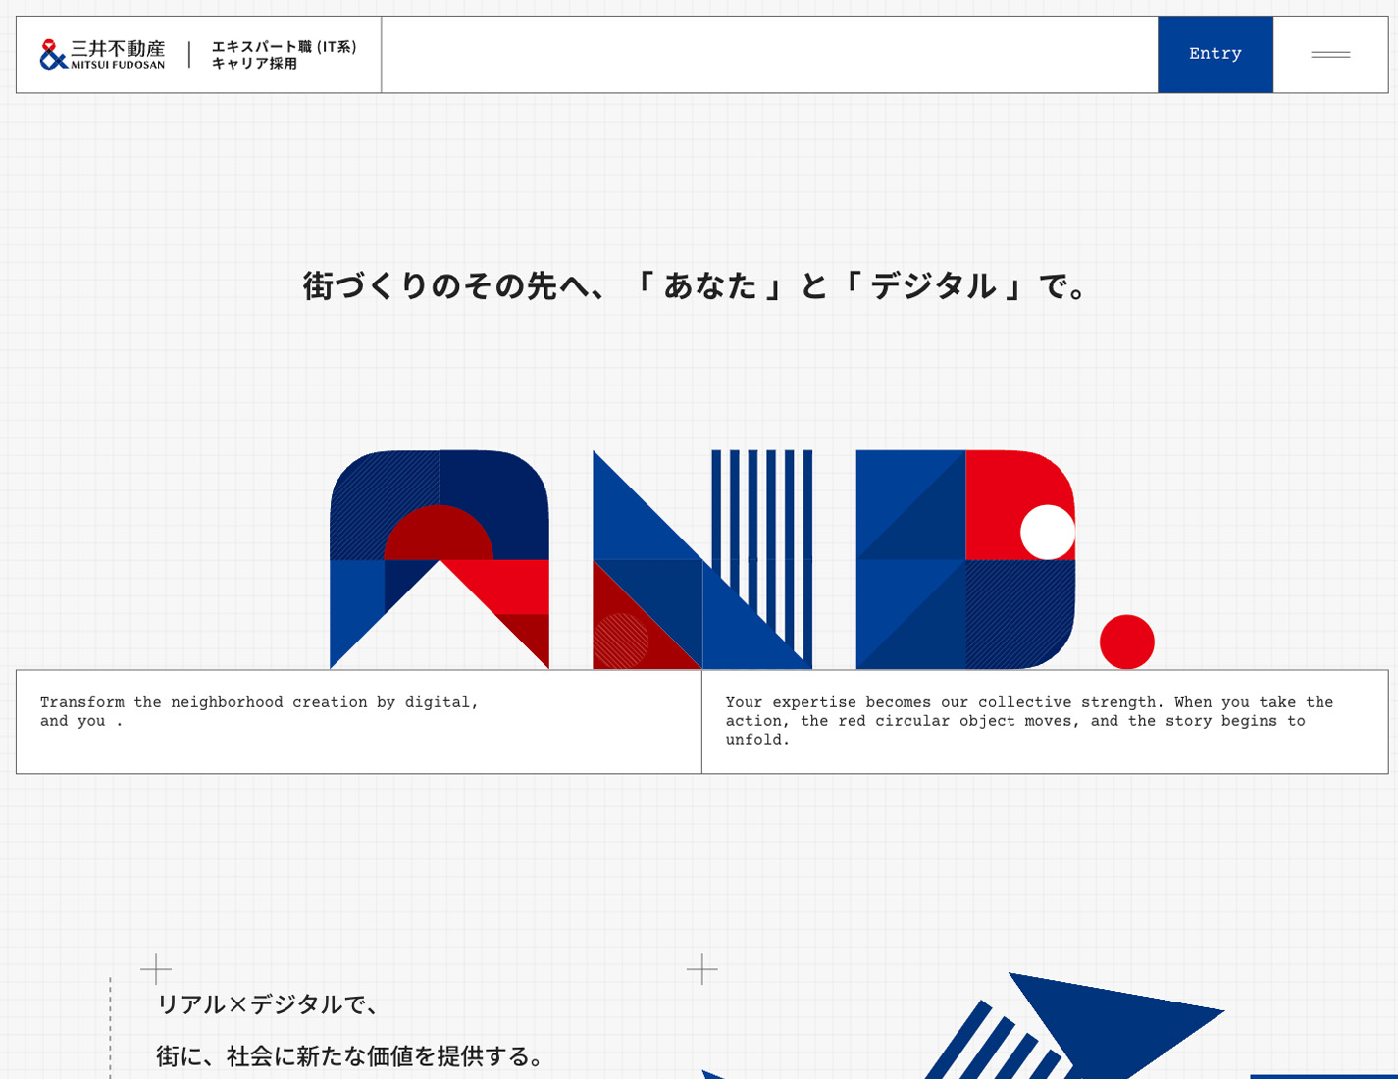
Task: Click the 三井不動産 company name text
Action: (x=118, y=48)
